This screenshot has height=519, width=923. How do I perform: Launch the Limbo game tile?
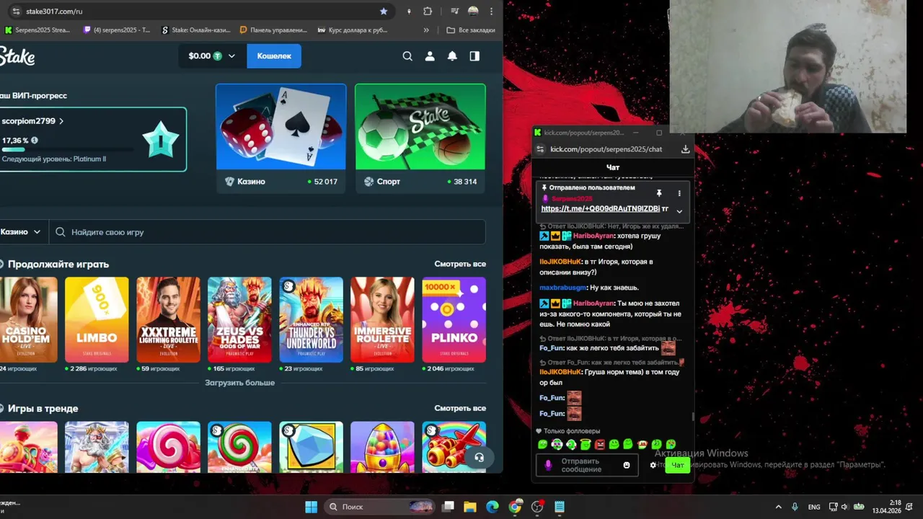click(x=97, y=319)
